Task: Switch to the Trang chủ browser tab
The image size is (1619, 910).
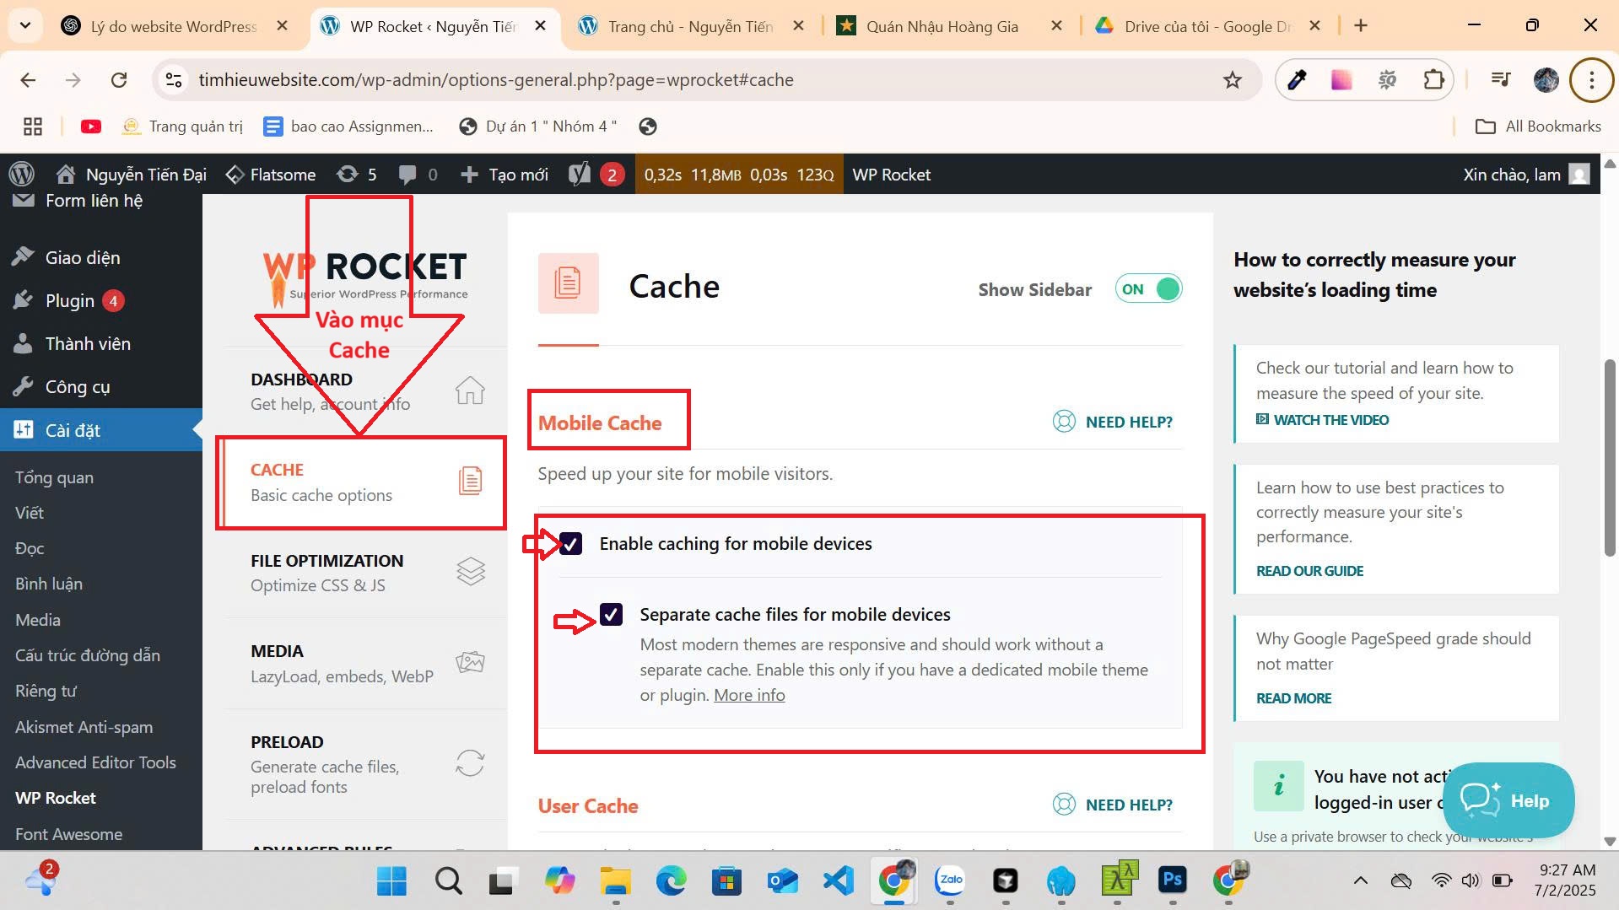Action: point(690,26)
